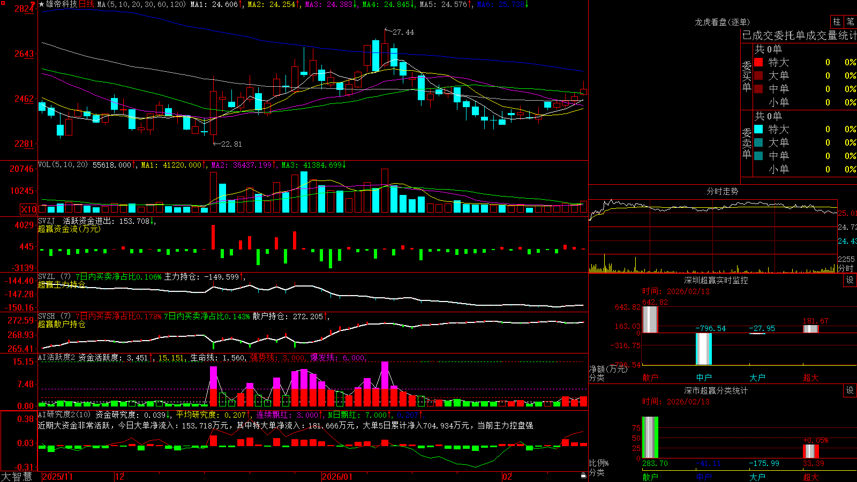Image resolution: width=857 pixels, height=482 pixels.
Task: Click the AI研究度2(10) indicator name
Action: coord(64,415)
